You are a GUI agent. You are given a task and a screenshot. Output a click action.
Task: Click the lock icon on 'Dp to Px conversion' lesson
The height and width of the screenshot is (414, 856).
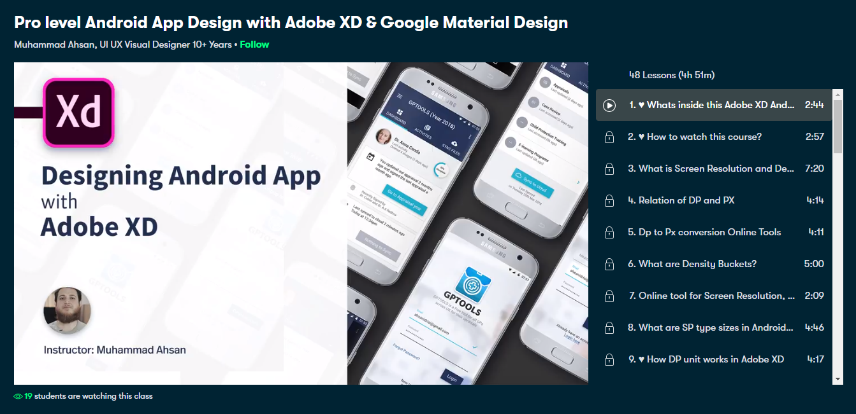[x=609, y=232]
